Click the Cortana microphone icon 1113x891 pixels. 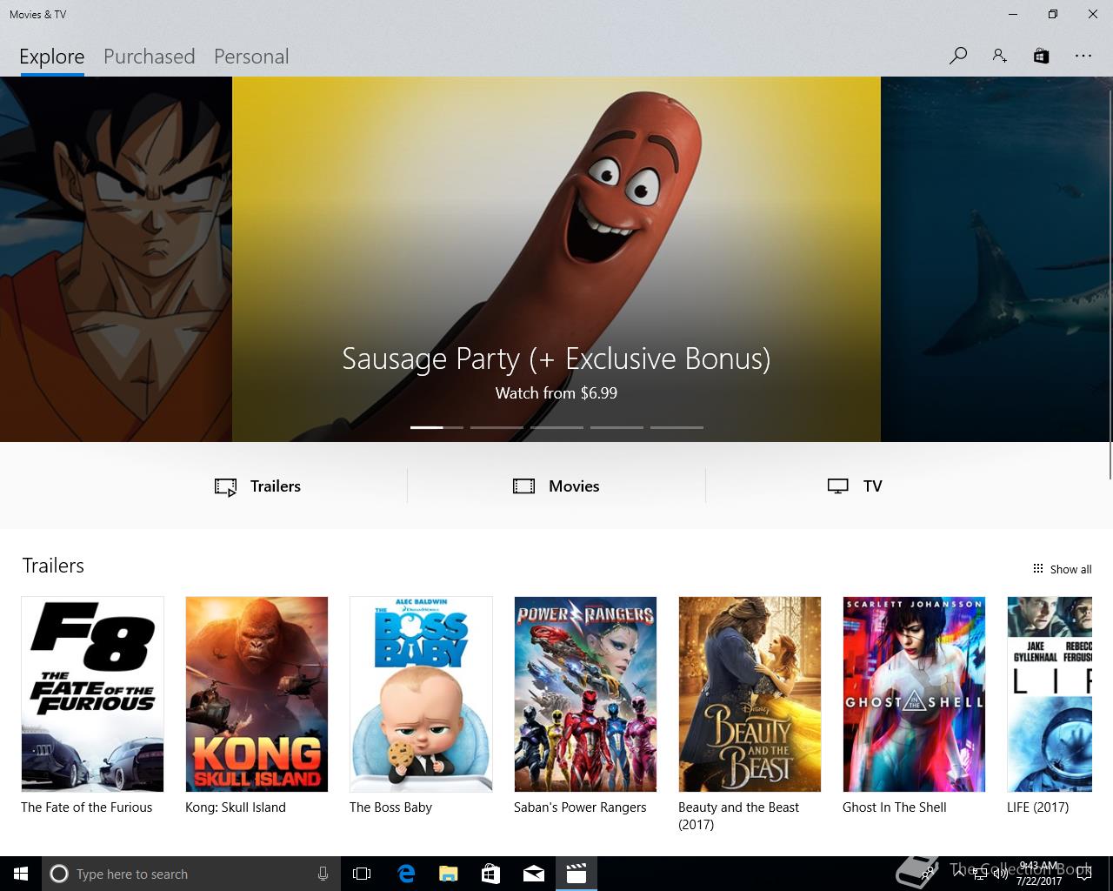pyautogui.click(x=323, y=874)
